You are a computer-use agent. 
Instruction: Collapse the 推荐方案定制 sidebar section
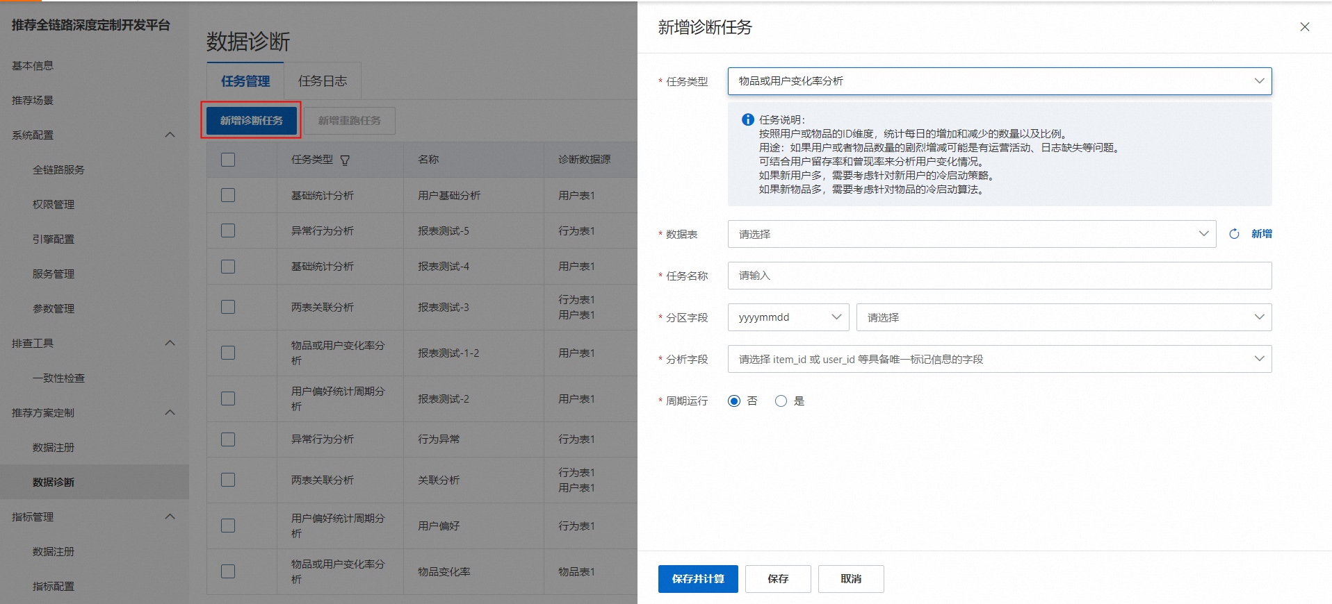(x=170, y=412)
